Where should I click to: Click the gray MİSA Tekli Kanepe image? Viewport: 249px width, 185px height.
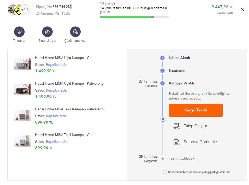coord(22,141)
